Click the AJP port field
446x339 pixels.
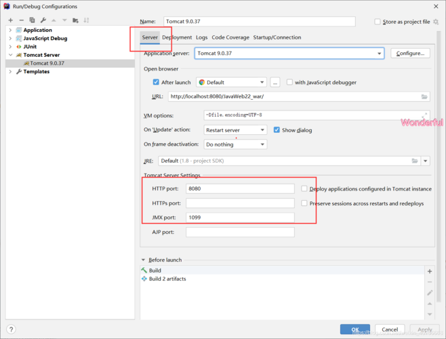tap(240, 232)
